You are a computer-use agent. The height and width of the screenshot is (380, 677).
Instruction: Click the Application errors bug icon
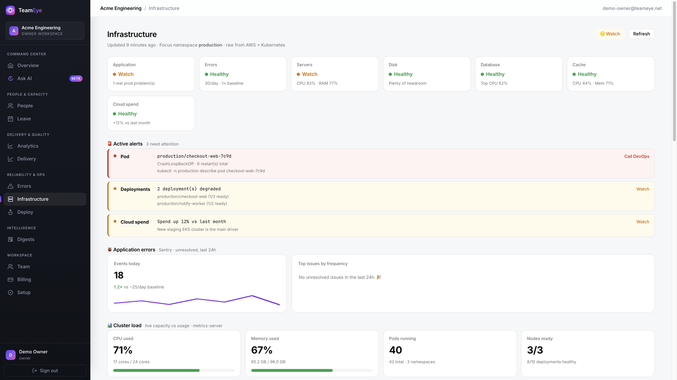tap(110, 250)
